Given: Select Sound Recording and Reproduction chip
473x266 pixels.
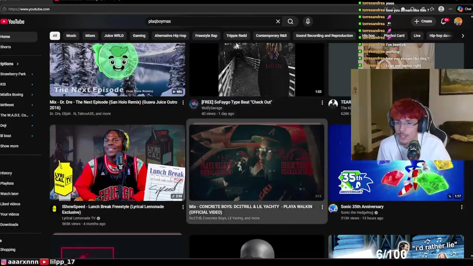Looking at the screenshot, I should point(324,36).
